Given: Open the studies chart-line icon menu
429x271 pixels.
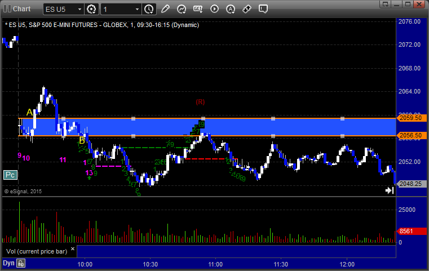Looking at the screenshot, I should (182, 9).
